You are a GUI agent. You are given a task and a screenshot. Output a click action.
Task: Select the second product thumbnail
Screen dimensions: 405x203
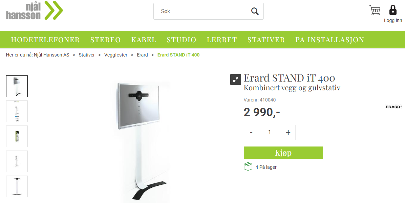coord(17,111)
